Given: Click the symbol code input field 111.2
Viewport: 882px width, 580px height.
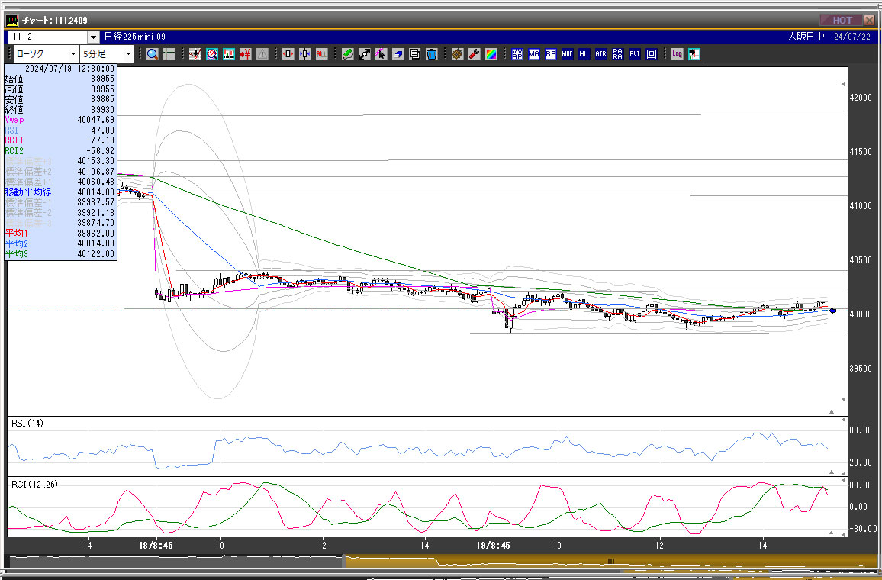Looking at the screenshot, I should (48, 37).
